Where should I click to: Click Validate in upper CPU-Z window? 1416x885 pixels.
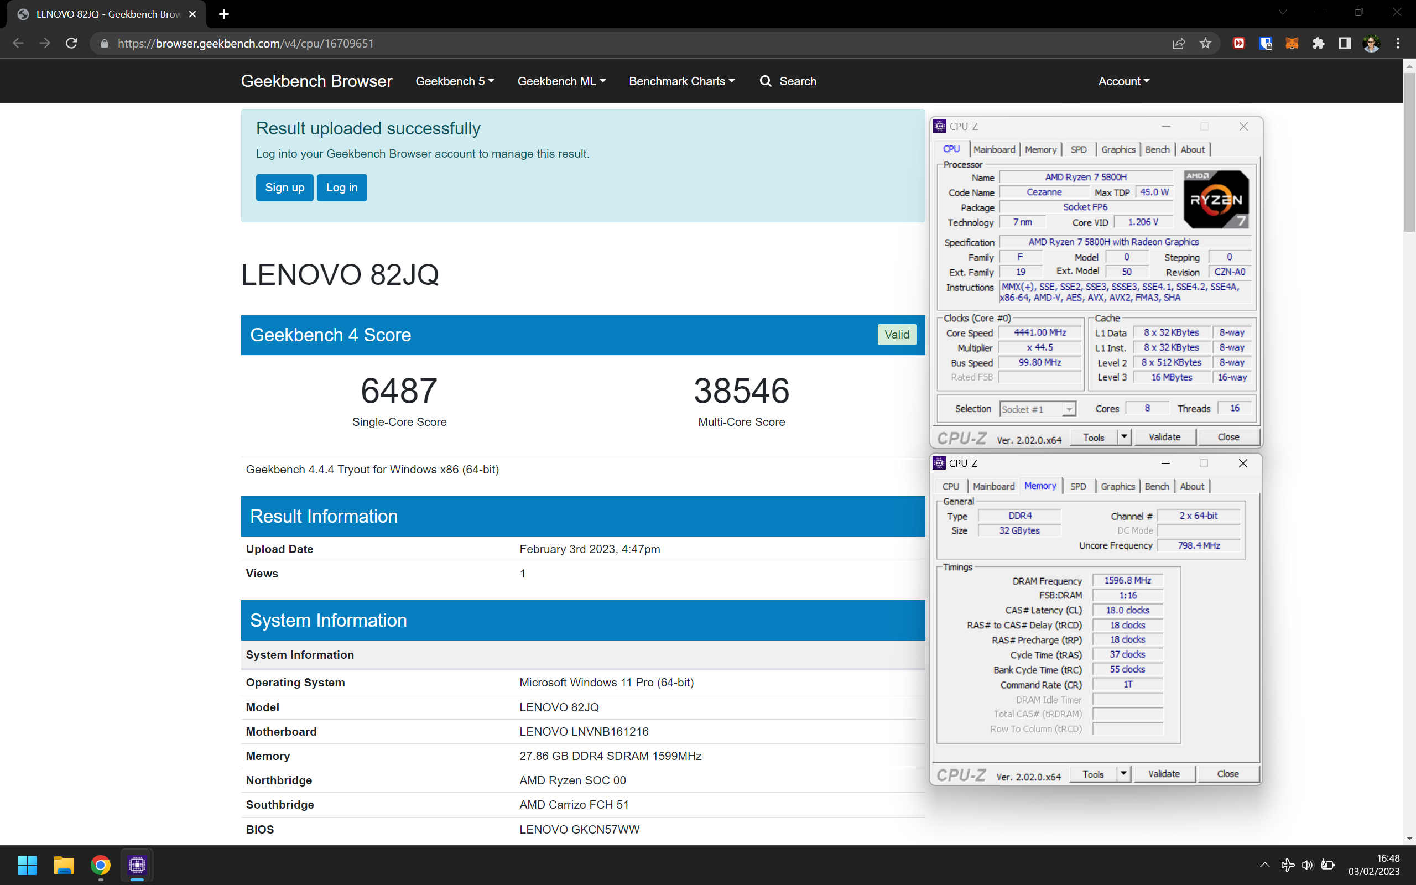click(1164, 437)
